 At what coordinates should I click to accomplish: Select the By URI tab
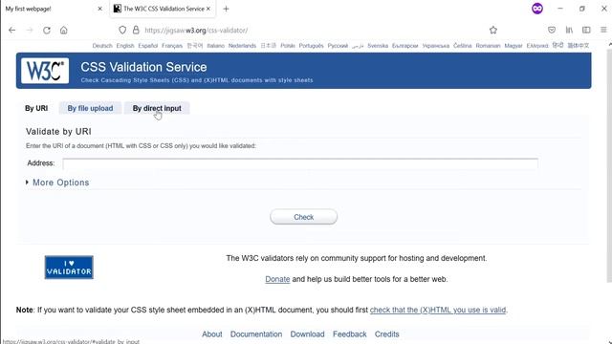(x=36, y=108)
